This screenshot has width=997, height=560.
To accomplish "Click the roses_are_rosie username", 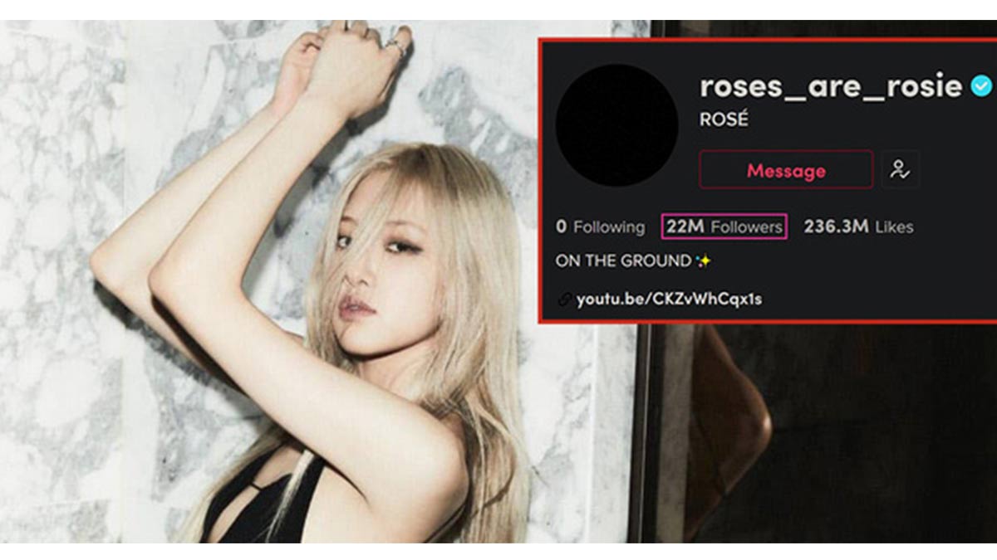I will click(831, 85).
